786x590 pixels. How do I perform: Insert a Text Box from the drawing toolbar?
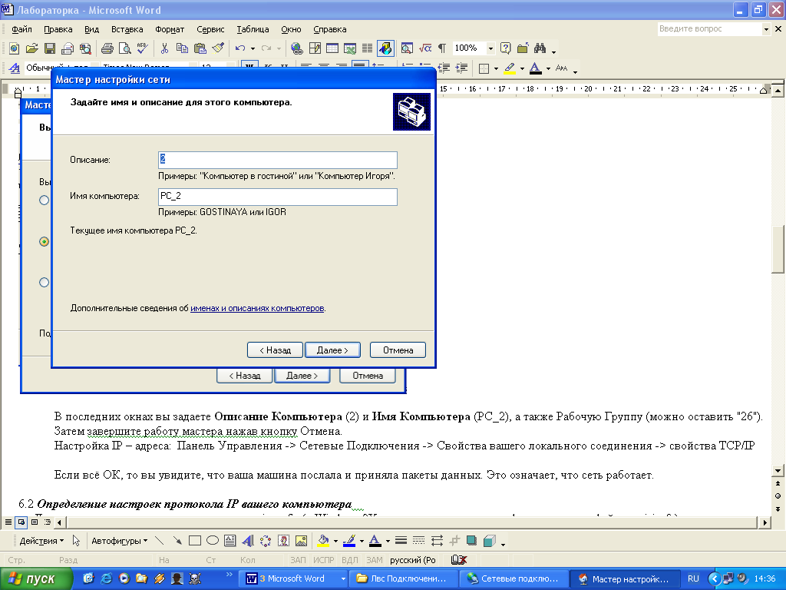coord(230,540)
